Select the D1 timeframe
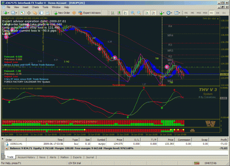This screenshot has width=230, height=166. click(224, 13)
